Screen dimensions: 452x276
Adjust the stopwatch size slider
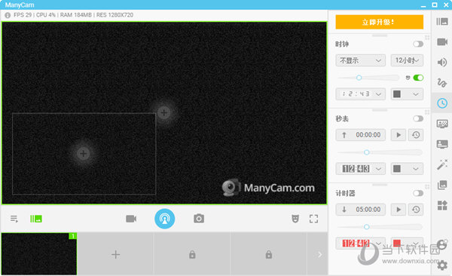click(380, 152)
